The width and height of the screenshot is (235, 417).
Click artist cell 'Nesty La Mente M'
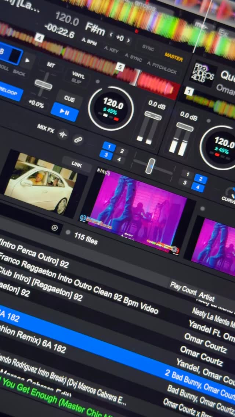[213, 318]
